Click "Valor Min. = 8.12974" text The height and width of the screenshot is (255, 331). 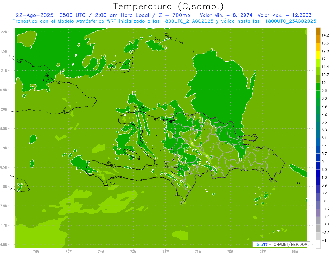[226, 15]
